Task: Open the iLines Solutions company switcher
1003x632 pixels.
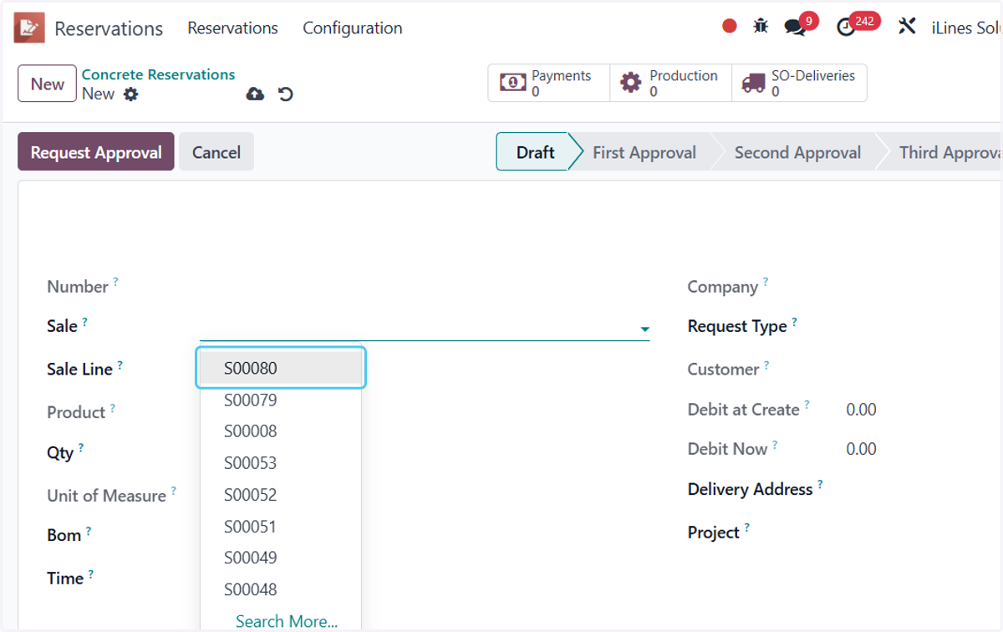Action: click(x=967, y=28)
